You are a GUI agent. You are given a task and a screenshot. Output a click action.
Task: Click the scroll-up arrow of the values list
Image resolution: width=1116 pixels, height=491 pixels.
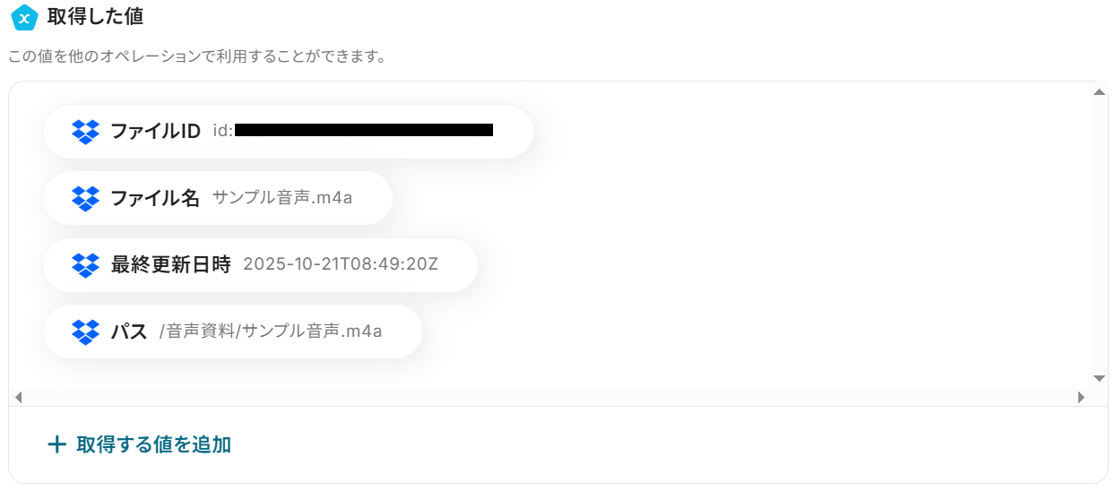(x=1100, y=92)
